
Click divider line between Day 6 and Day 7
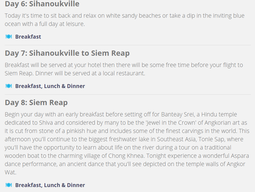pyautogui.click(x=128, y=45)
